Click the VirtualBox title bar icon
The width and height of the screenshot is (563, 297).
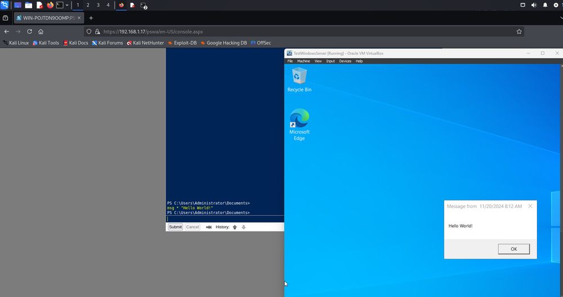pyautogui.click(x=289, y=53)
